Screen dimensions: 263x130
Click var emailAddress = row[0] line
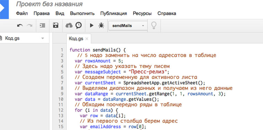113,127
